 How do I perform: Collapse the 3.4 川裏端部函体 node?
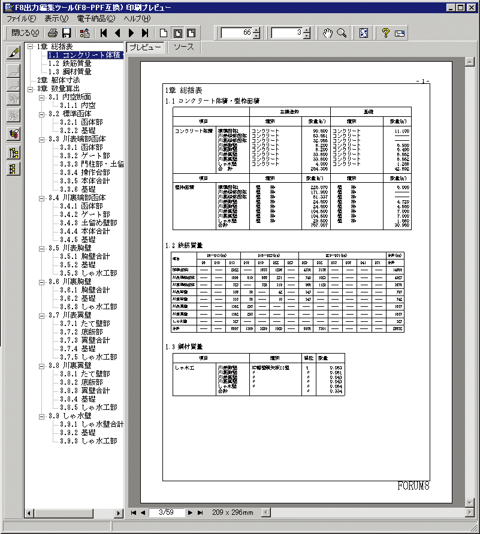41,198
